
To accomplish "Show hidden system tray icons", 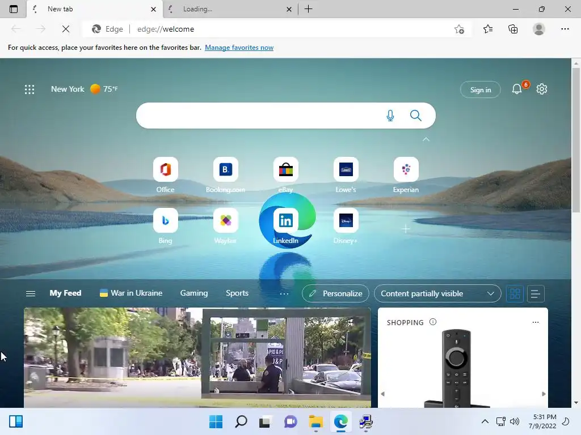I will 485,421.
